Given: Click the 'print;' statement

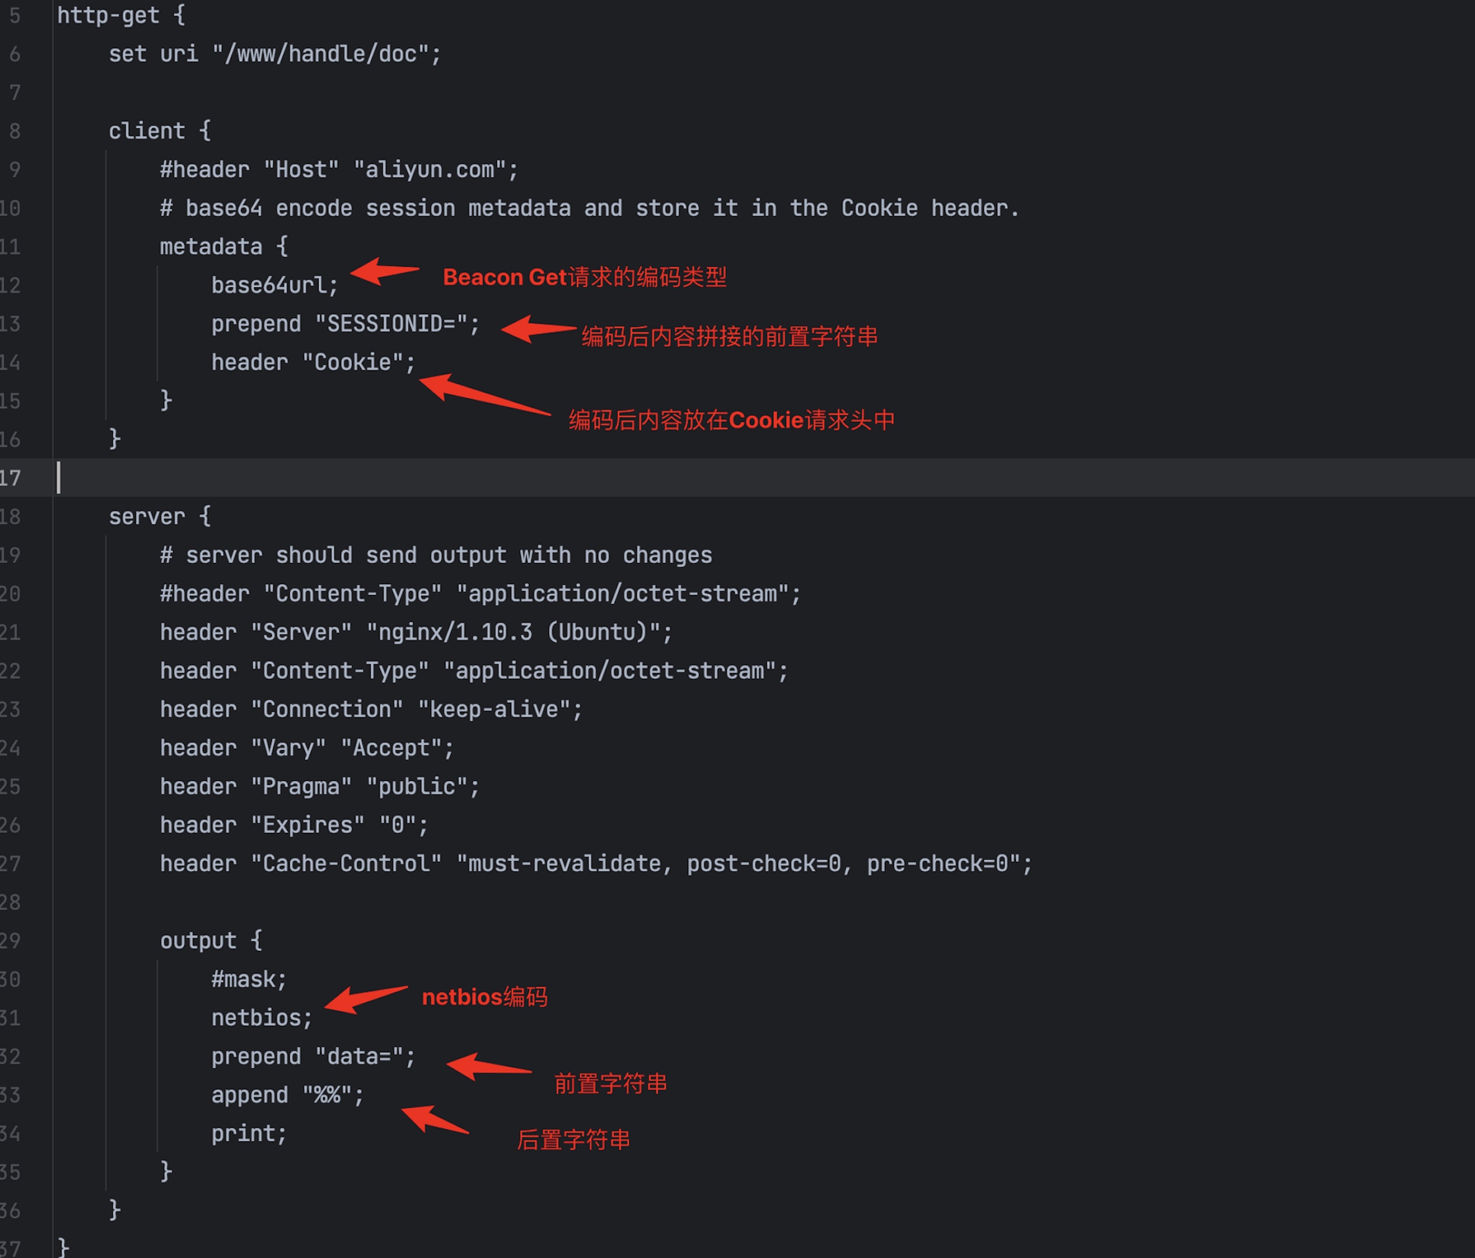Looking at the screenshot, I should 248,1134.
